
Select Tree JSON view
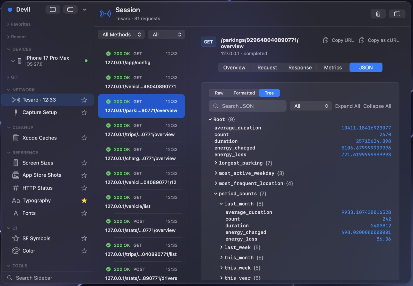269,93
